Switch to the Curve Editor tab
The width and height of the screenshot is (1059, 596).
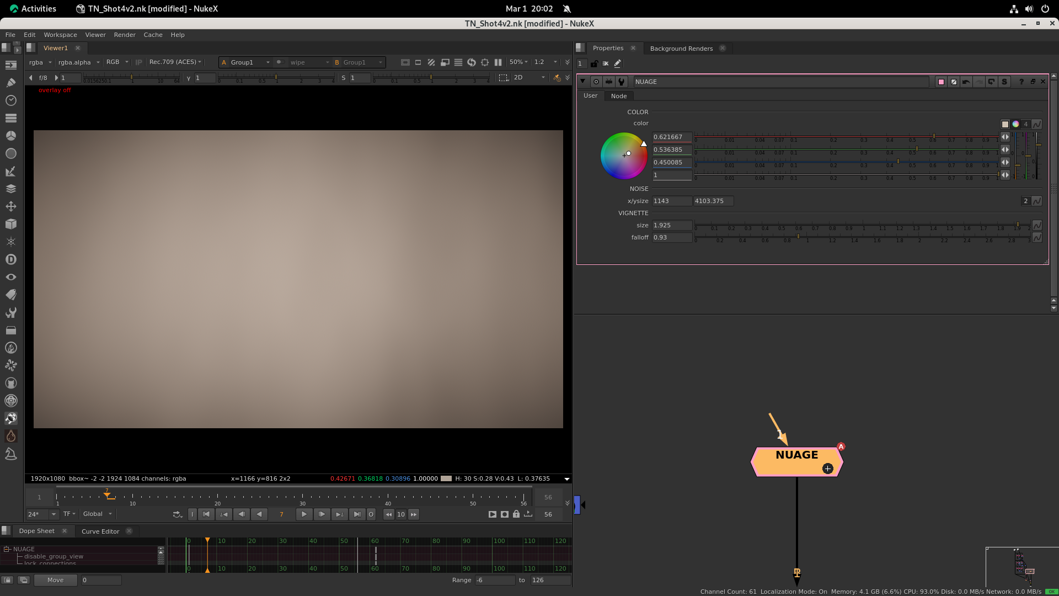click(100, 531)
